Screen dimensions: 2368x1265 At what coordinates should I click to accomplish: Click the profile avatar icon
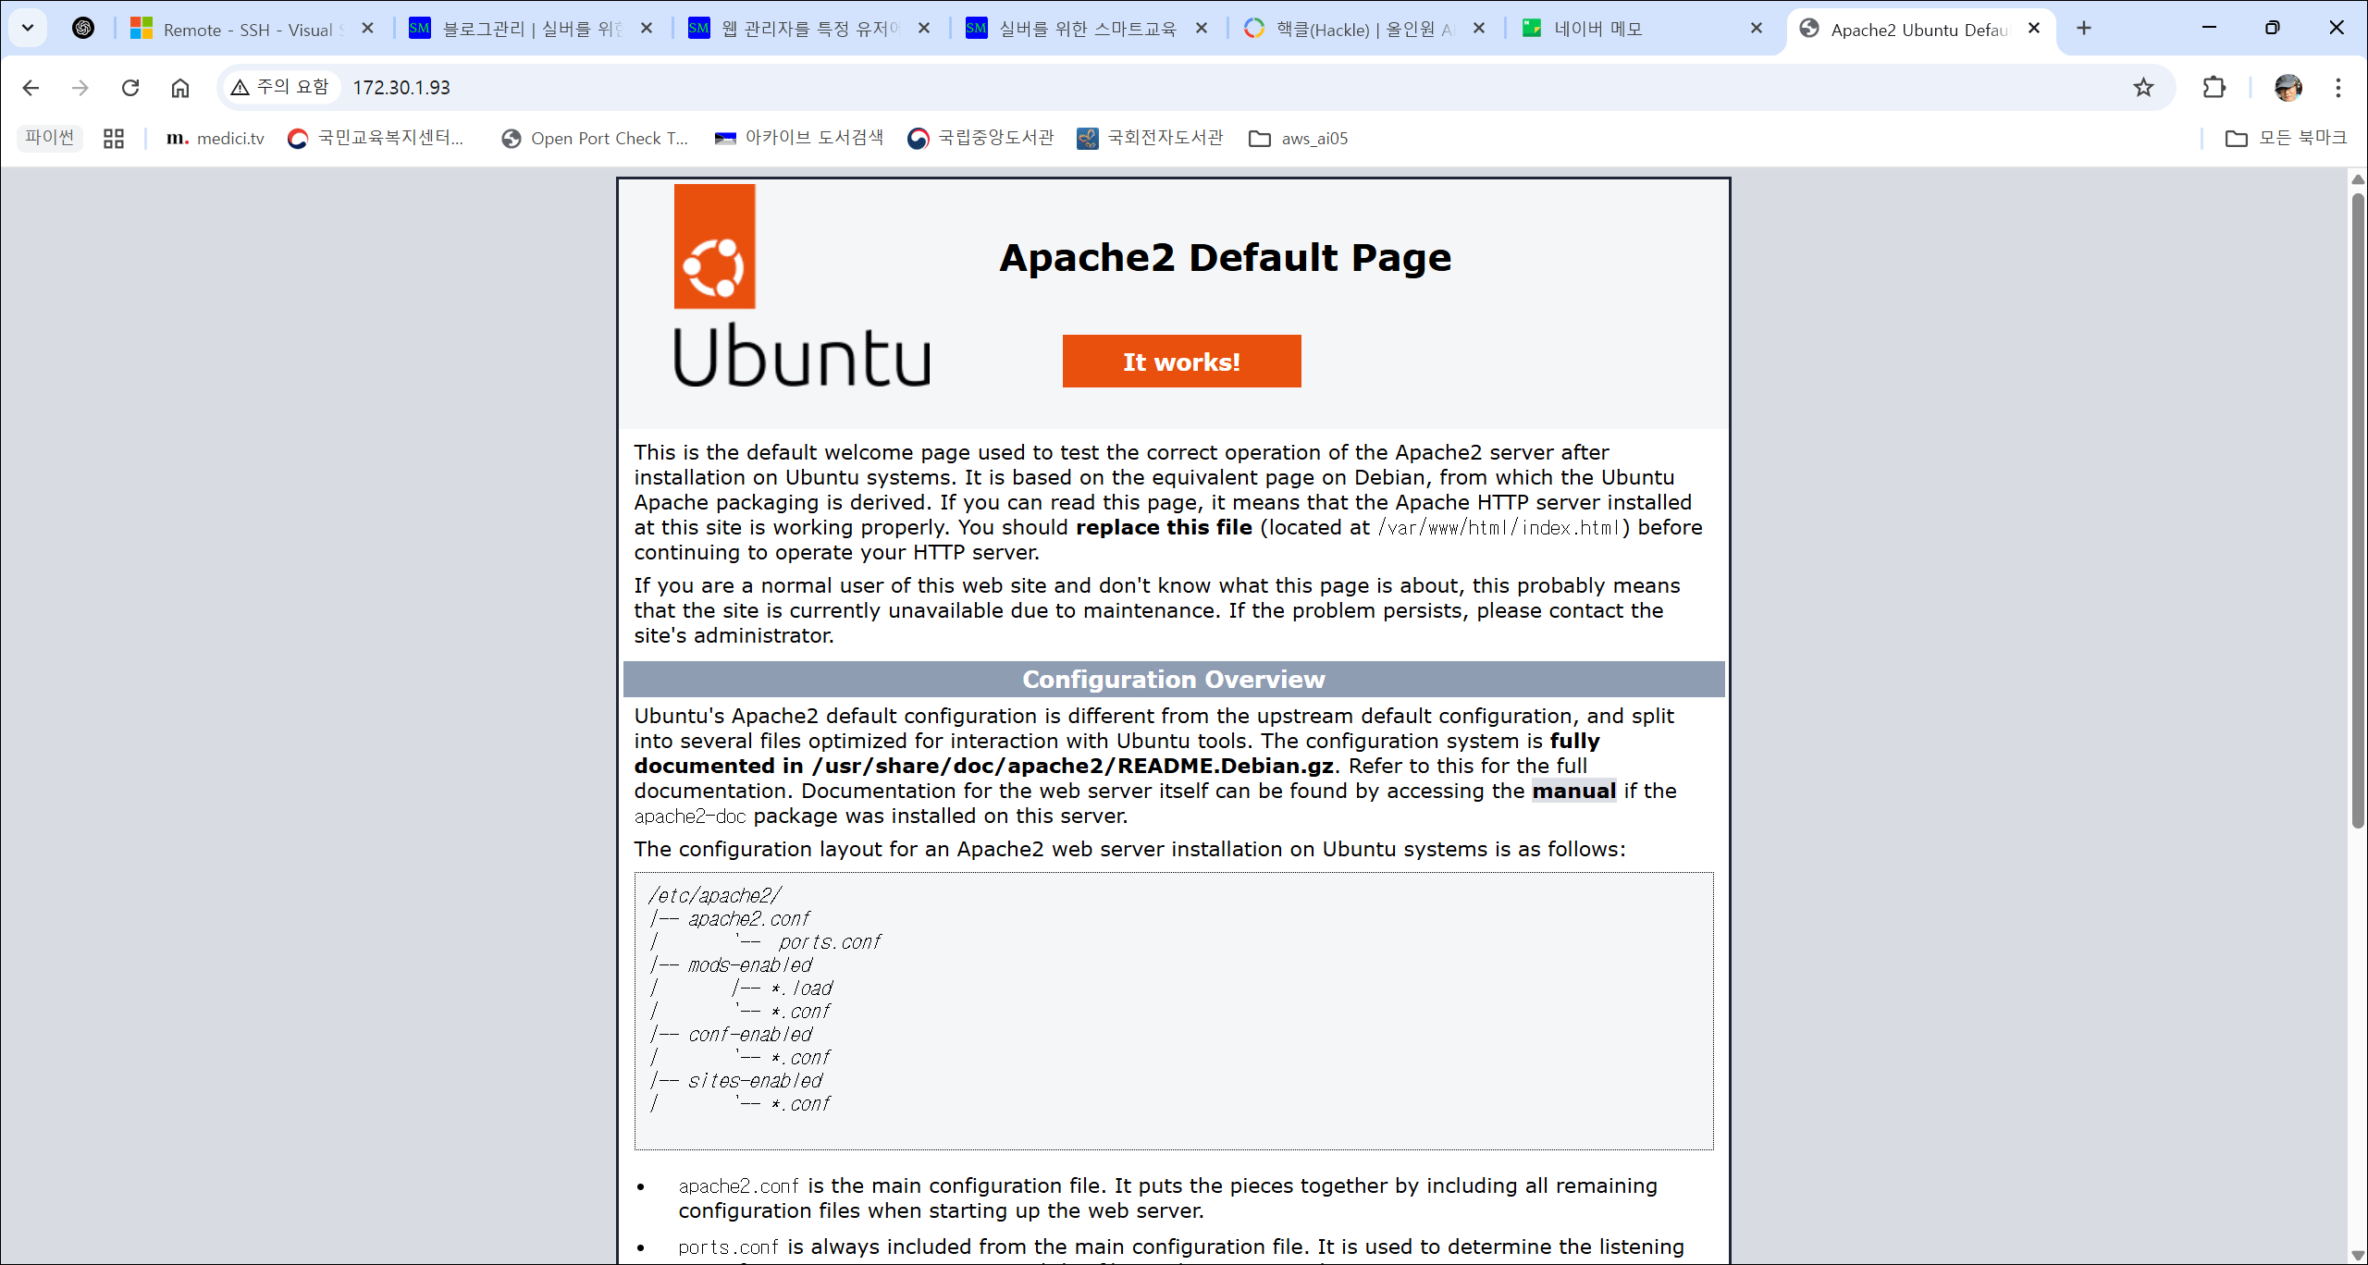tap(2288, 88)
